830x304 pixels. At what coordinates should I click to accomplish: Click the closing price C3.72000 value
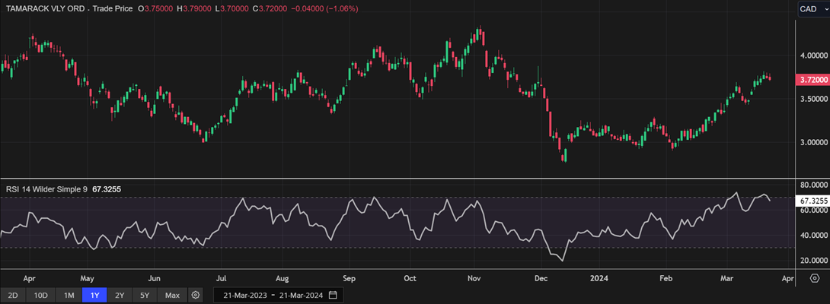tap(270, 9)
